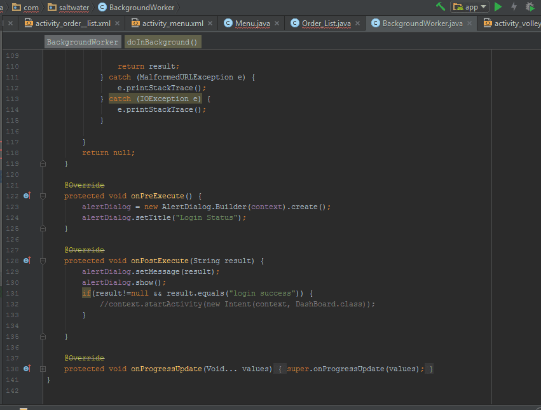The height and width of the screenshot is (410, 541).
Task: Collapse the onPreExecute method fold
Action: pyautogui.click(x=43, y=196)
